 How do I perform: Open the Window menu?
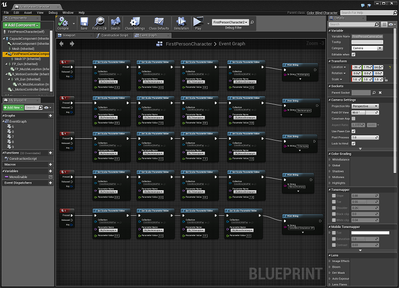pos(68,12)
